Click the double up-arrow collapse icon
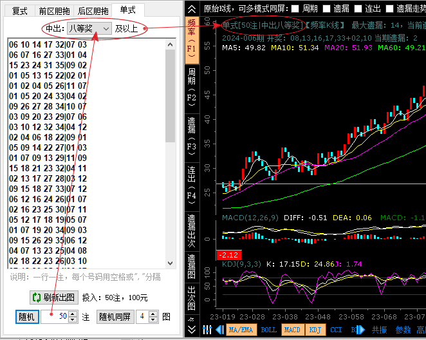 (191, 9)
